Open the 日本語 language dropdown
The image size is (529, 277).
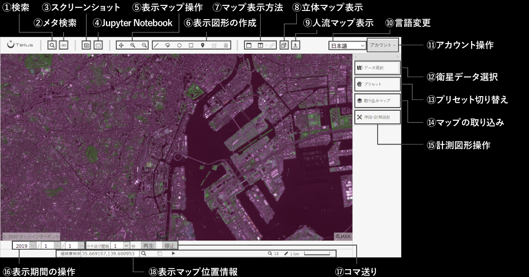[x=347, y=46]
